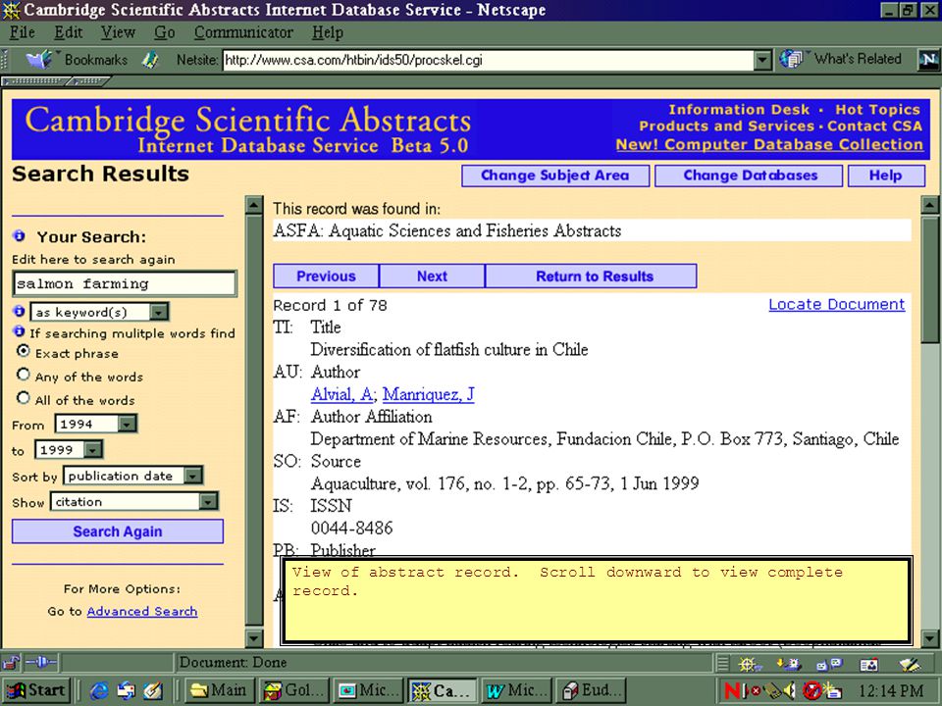This screenshot has height=706, width=942.
Task: Open the Advanced Search link
Action: [141, 611]
